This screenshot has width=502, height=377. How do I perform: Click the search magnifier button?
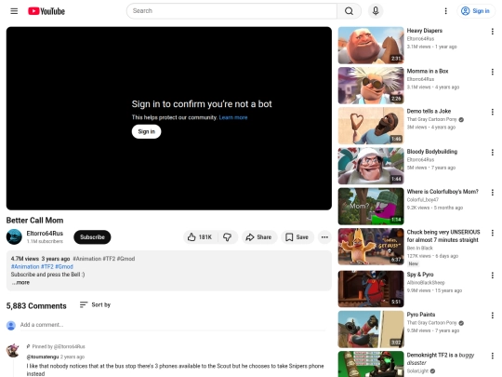(x=349, y=11)
